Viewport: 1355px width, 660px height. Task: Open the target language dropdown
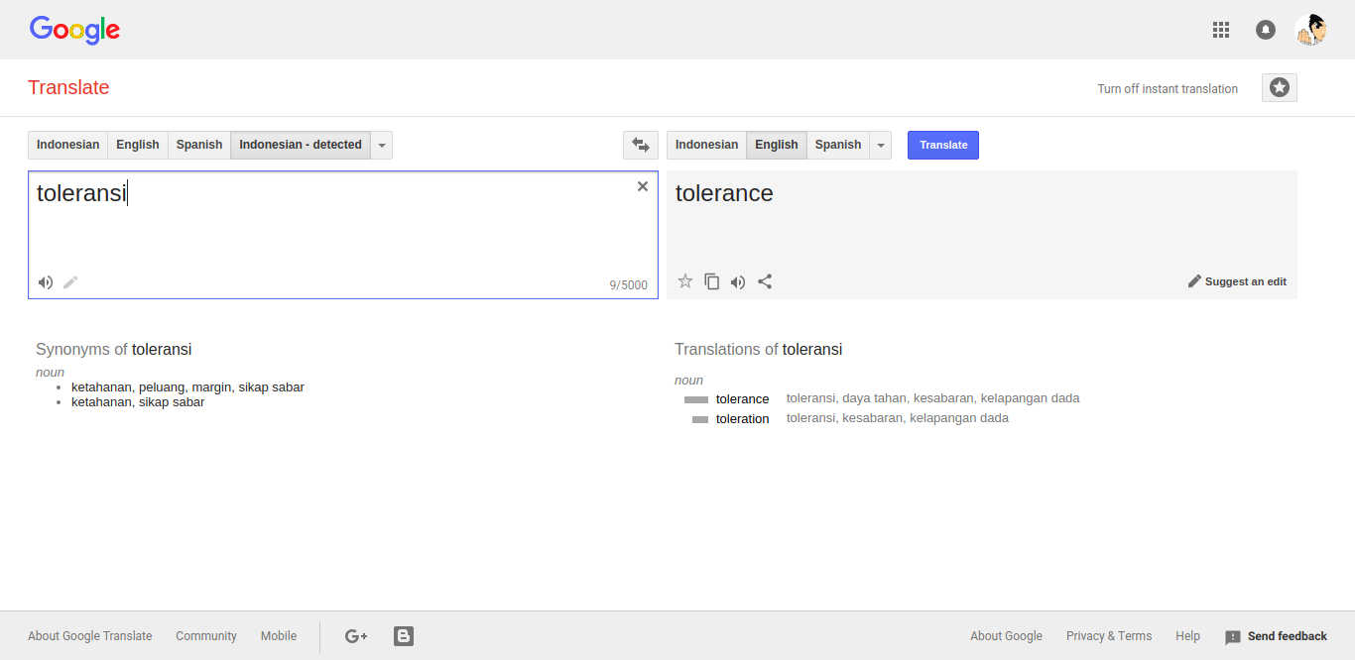point(880,145)
